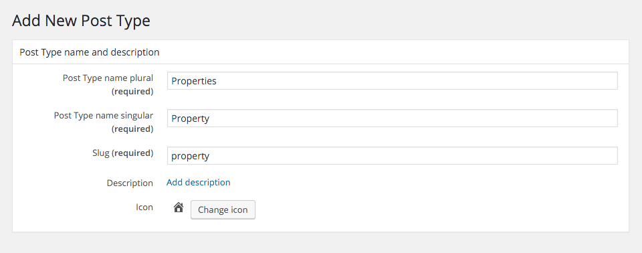Click '(required)' under the plural name label
Viewport: 642px width, 253px height.
(x=132, y=92)
